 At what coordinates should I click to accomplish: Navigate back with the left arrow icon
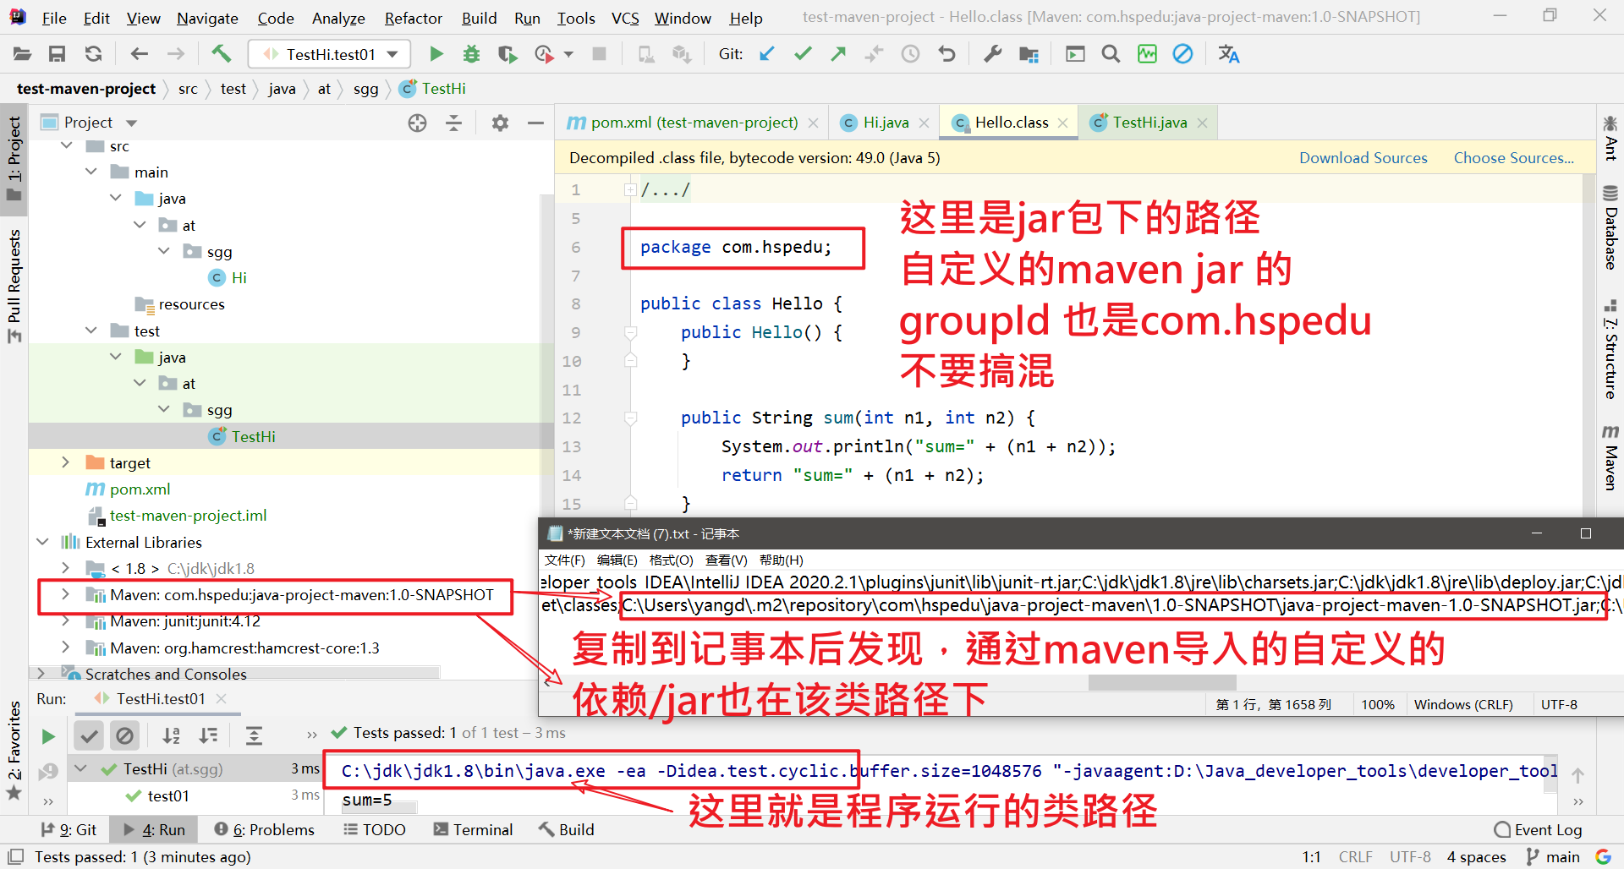[140, 54]
